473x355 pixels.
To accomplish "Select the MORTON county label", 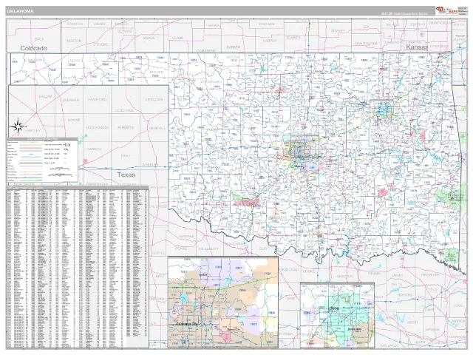I will point(74,41).
